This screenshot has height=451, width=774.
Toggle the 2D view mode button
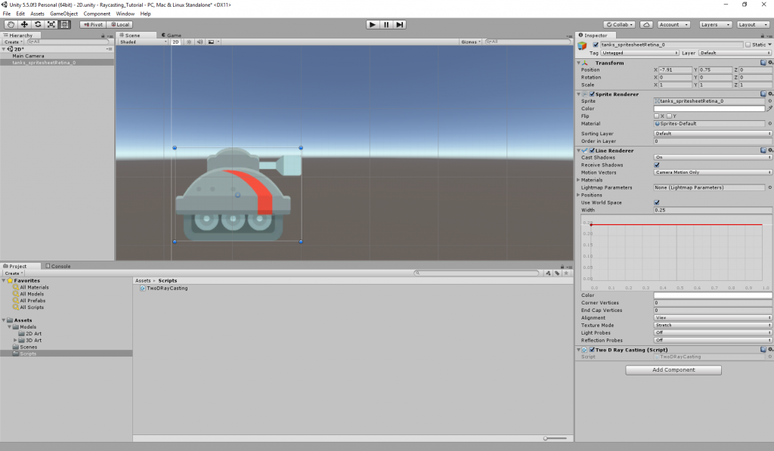[x=175, y=42]
